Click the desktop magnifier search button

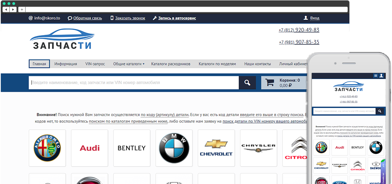click(247, 83)
